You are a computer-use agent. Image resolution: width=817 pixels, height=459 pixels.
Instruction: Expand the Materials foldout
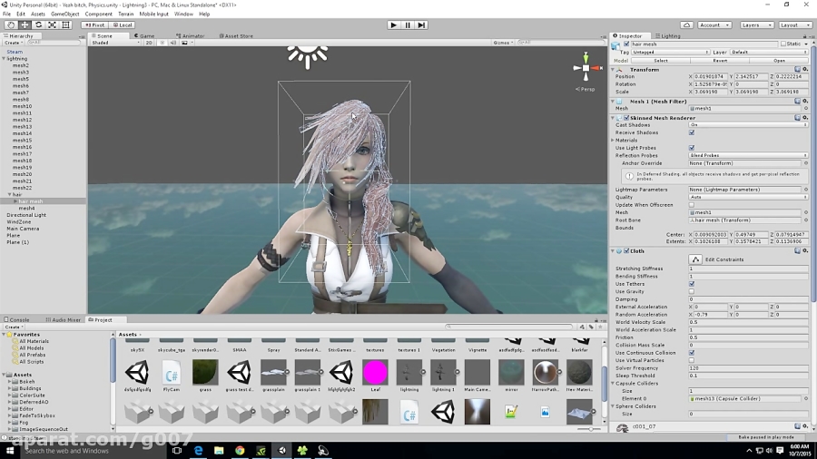(614, 141)
